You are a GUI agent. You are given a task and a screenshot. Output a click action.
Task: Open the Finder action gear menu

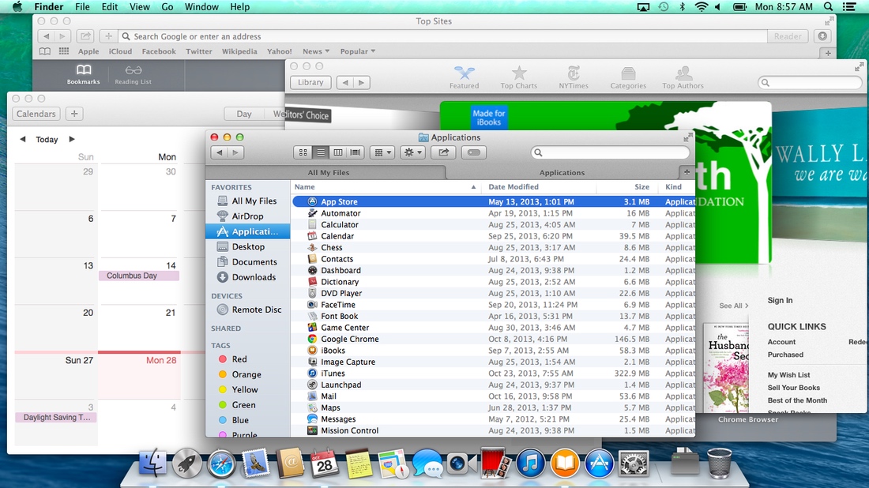413,152
